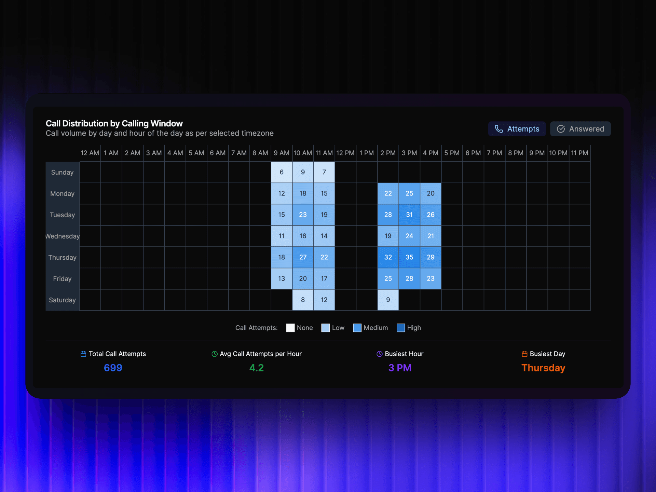
Task: Switch to the Attempts view
Action: point(517,129)
